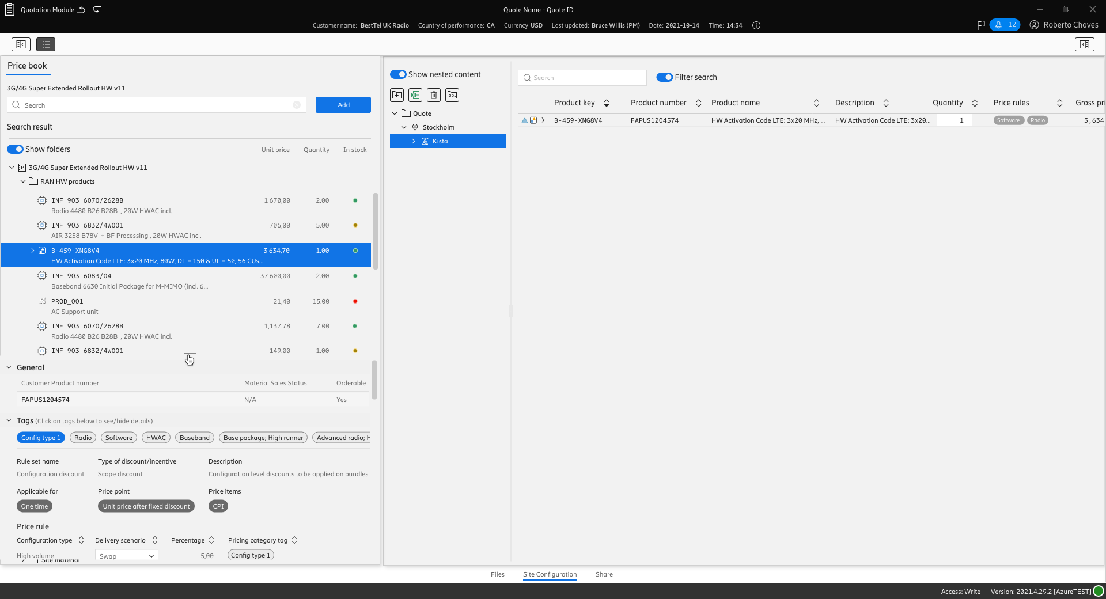The image size is (1106, 599).
Task: Expand the Kista site node
Action: pyautogui.click(x=413, y=141)
